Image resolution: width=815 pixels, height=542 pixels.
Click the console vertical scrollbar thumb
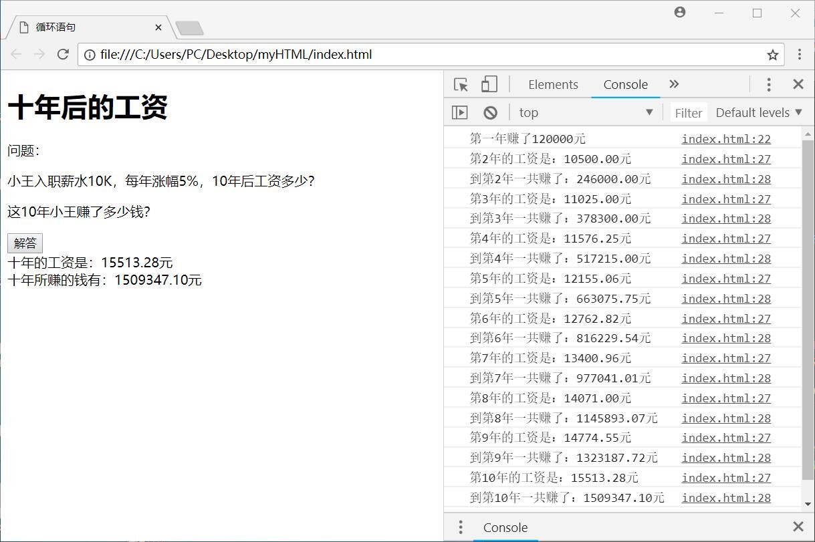(x=808, y=309)
